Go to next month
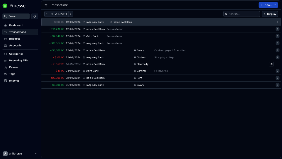 71,14
